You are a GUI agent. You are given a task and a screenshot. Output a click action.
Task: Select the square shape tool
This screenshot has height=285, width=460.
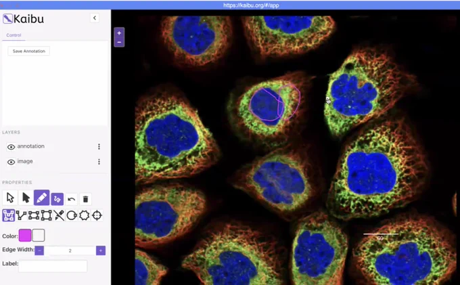tap(47, 215)
